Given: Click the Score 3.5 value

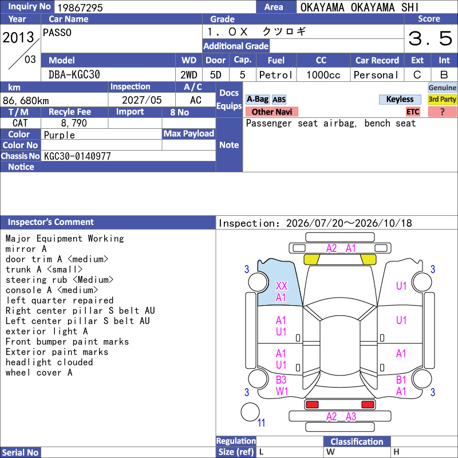Looking at the screenshot, I should (x=431, y=38).
